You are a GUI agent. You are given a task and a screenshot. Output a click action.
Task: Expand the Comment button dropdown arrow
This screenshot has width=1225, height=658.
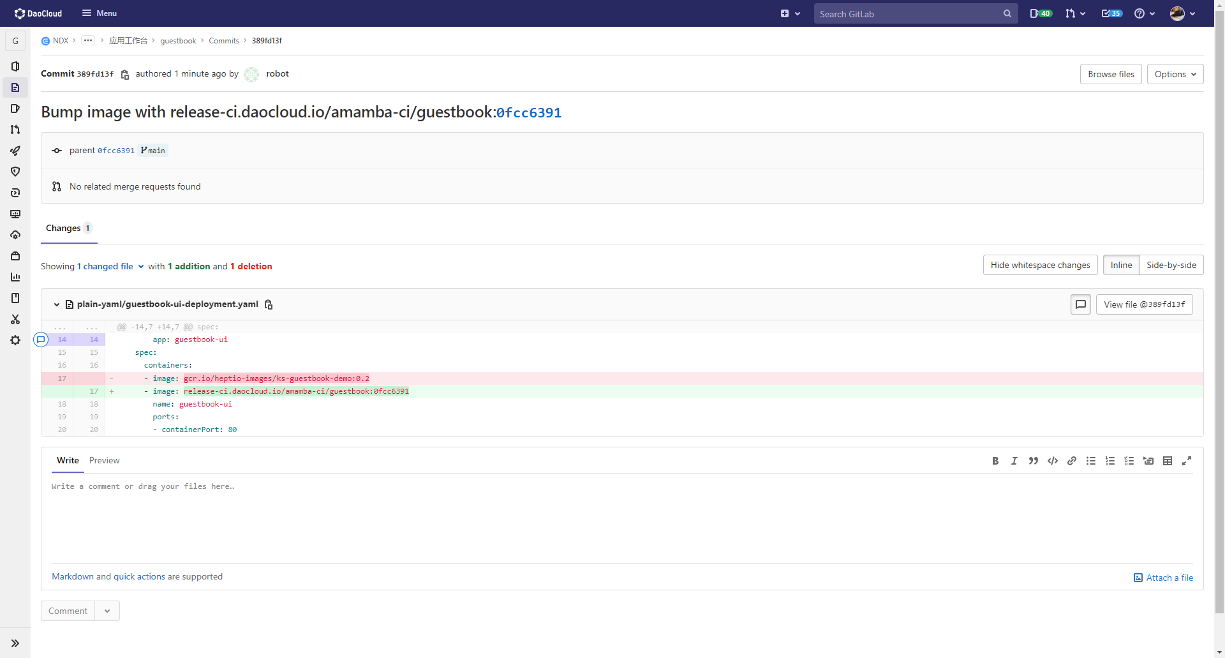click(107, 611)
